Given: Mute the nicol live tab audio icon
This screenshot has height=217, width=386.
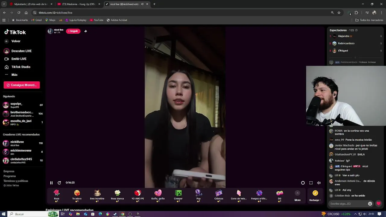Looking at the screenshot, I should [x=142, y=4].
